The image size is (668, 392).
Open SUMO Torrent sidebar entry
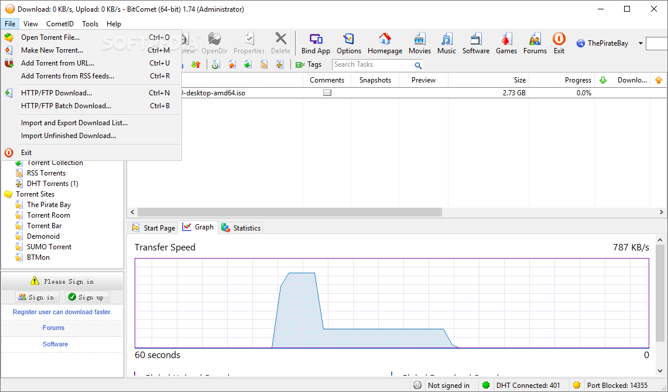[x=49, y=247]
